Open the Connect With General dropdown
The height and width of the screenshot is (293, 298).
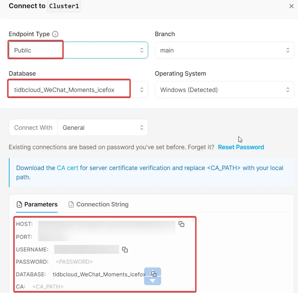point(103,128)
